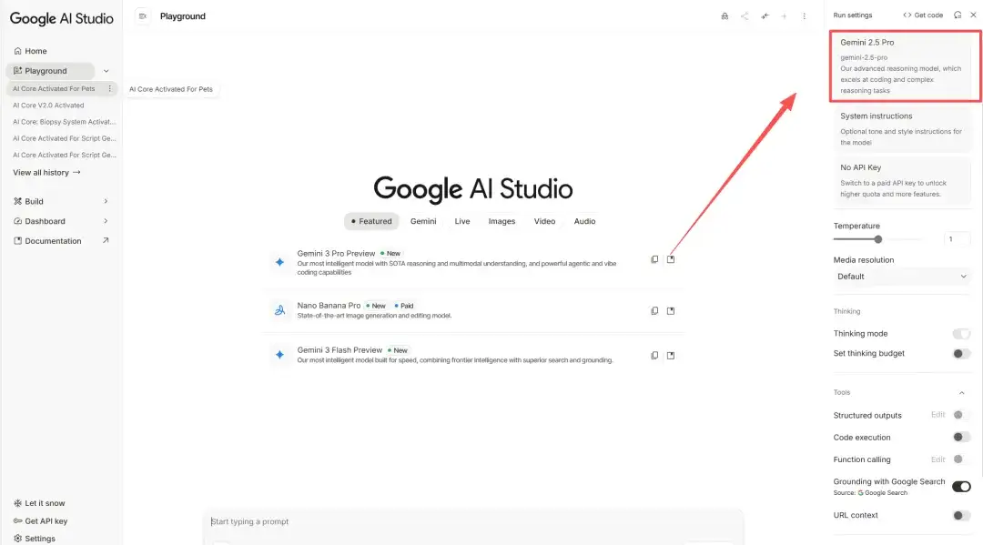Click Get API key link
This screenshot has height=545, width=983.
[x=46, y=520]
